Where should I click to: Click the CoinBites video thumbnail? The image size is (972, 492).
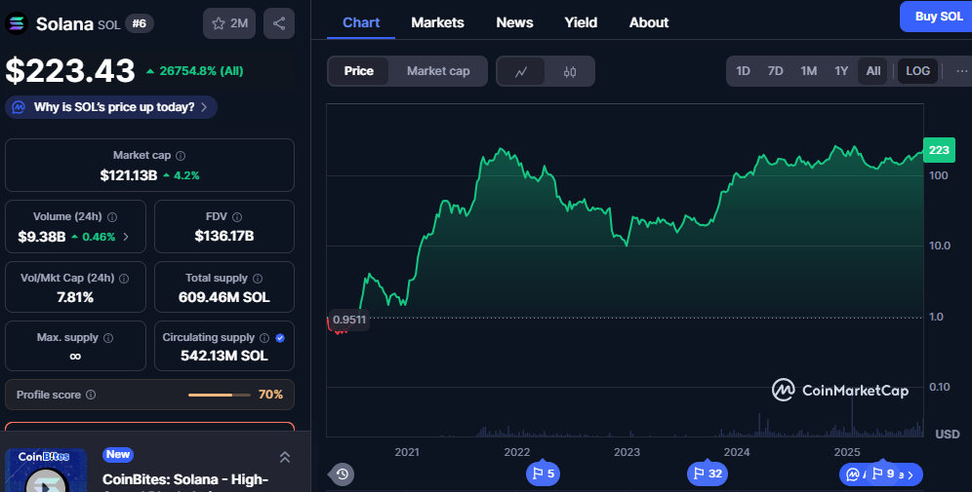46,471
